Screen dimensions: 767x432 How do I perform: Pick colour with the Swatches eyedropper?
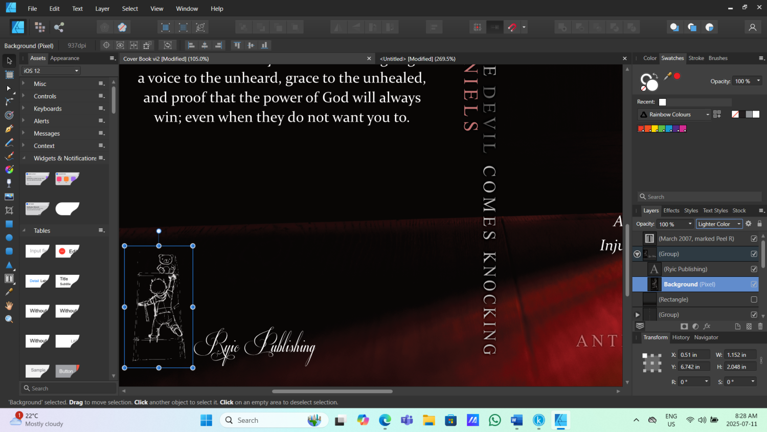667,76
